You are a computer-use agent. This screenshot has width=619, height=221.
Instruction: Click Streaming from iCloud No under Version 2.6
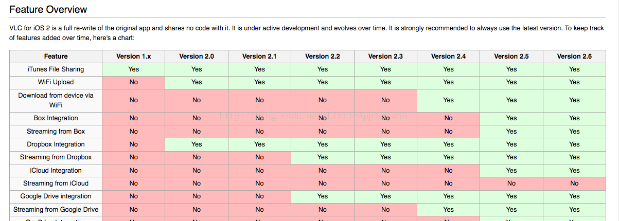click(574, 183)
